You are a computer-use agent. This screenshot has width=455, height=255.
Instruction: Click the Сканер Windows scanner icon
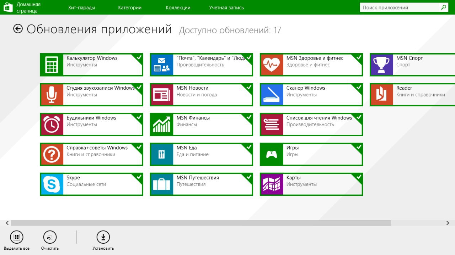272,95
